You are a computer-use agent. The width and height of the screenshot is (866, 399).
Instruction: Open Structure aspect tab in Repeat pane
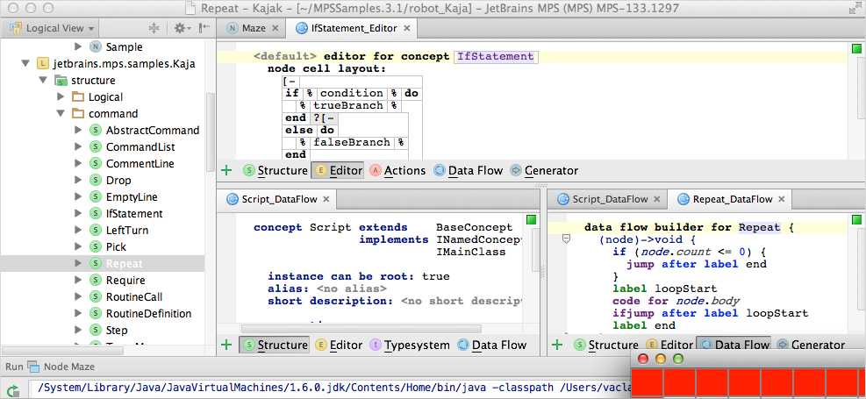coord(606,345)
